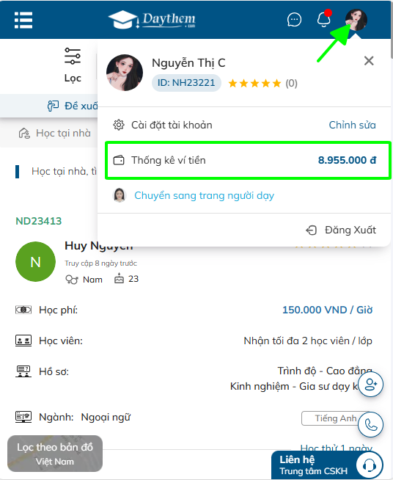Click the add-user floating icon

pos(370,384)
